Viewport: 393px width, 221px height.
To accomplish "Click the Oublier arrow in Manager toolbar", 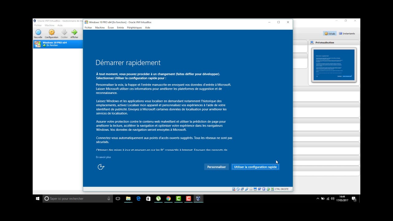I will [64, 32].
